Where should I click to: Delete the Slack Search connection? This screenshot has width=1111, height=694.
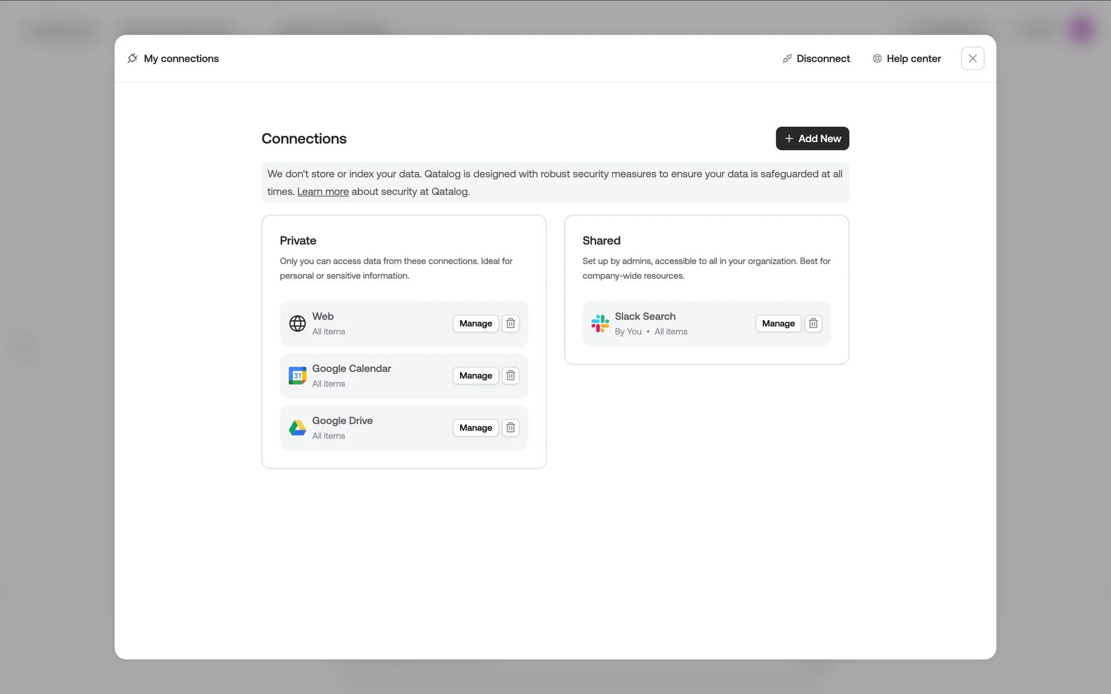pos(813,323)
